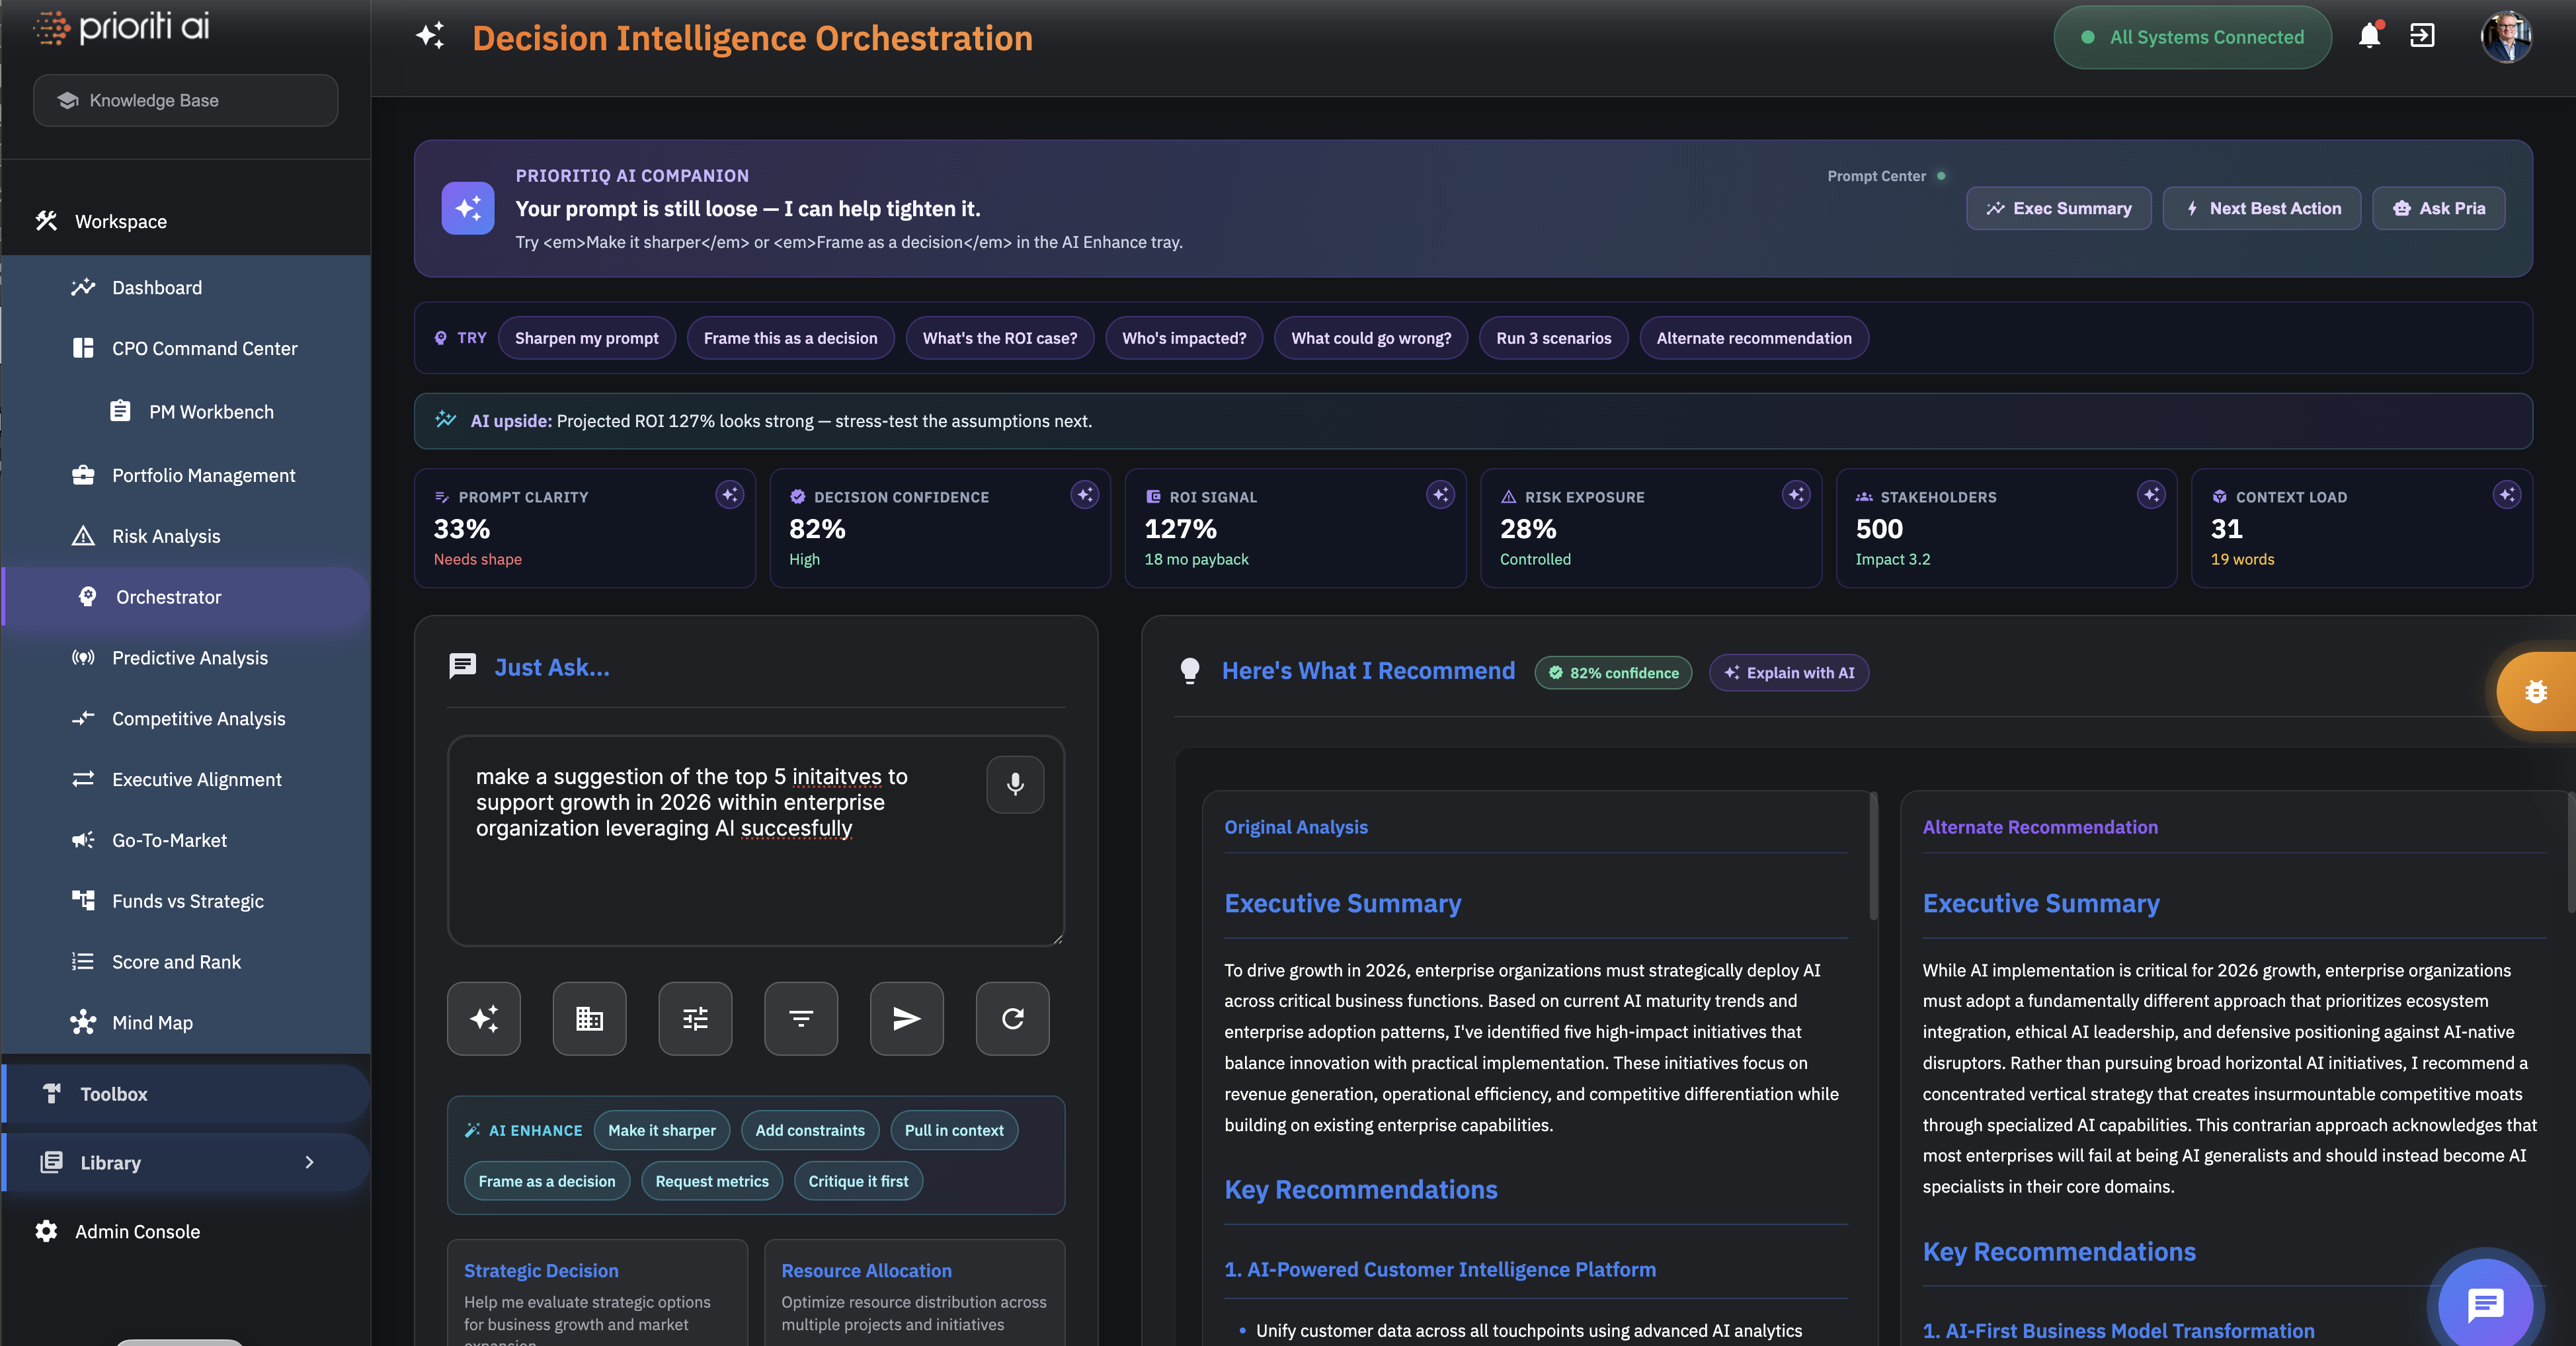Click the orange bug report floating button
The image size is (2576, 1346).
(2536, 691)
